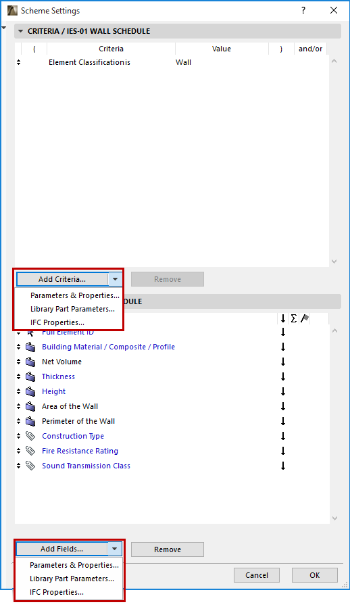Click the Wall value cell
The image size is (350, 613).
(183, 62)
